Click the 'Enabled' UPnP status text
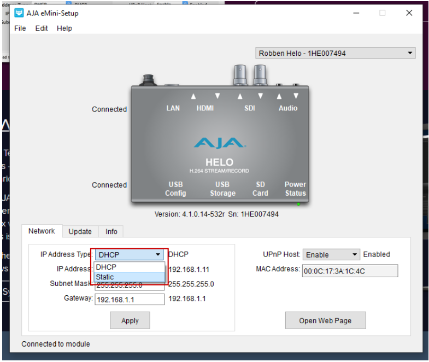 [x=377, y=254]
